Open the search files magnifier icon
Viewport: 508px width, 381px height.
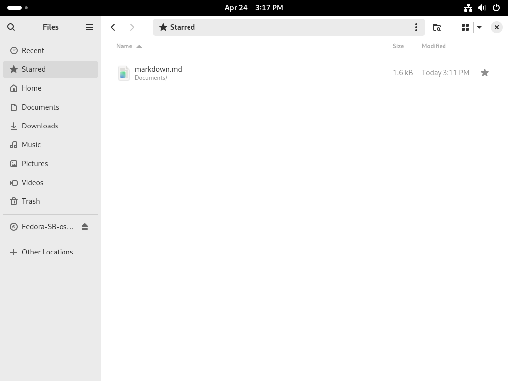tap(11, 27)
